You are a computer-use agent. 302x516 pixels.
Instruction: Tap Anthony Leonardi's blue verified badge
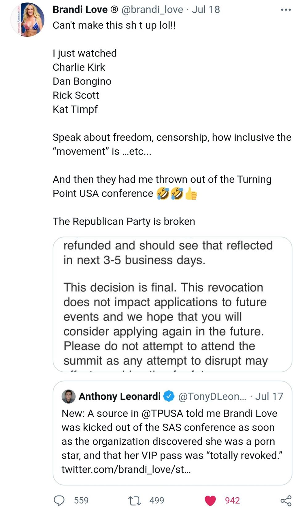click(169, 396)
